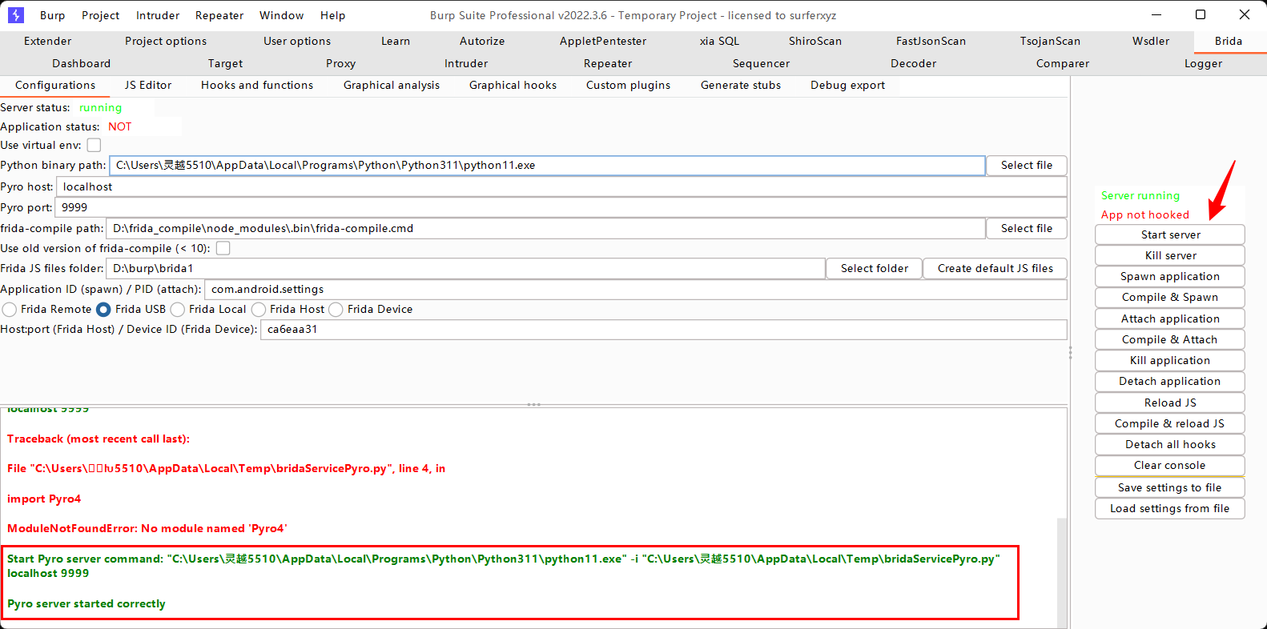The height and width of the screenshot is (629, 1267).
Task: Open the xia SQL tab
Action: [x=719, y=41]
